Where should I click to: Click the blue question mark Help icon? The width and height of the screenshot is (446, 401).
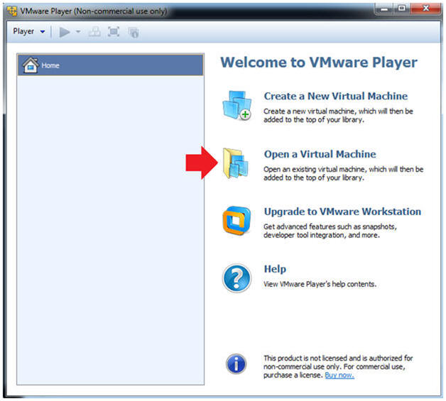click(236, 278)
